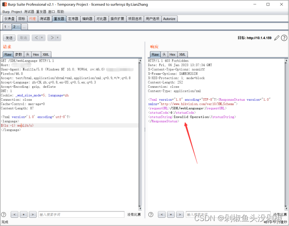Screen dimensions: 289x226
Task: Focus the response search term field
Action: click(228, 214)
